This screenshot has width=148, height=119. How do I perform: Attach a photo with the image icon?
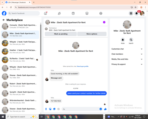pos(50,109)
